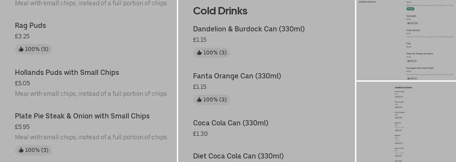Open the Chips (Small) item
This screenshot has width=456, height=162.
point(413,30)
